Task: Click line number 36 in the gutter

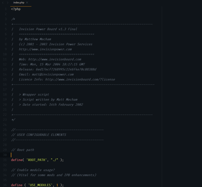Action: [5, 185]
